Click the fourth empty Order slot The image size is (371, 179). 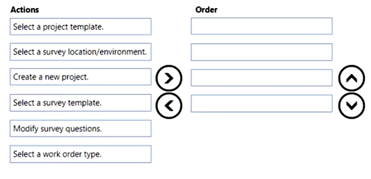click(x=262, y=103)
